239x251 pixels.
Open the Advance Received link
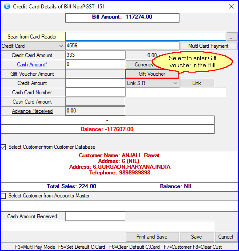(x=32, y=111)
